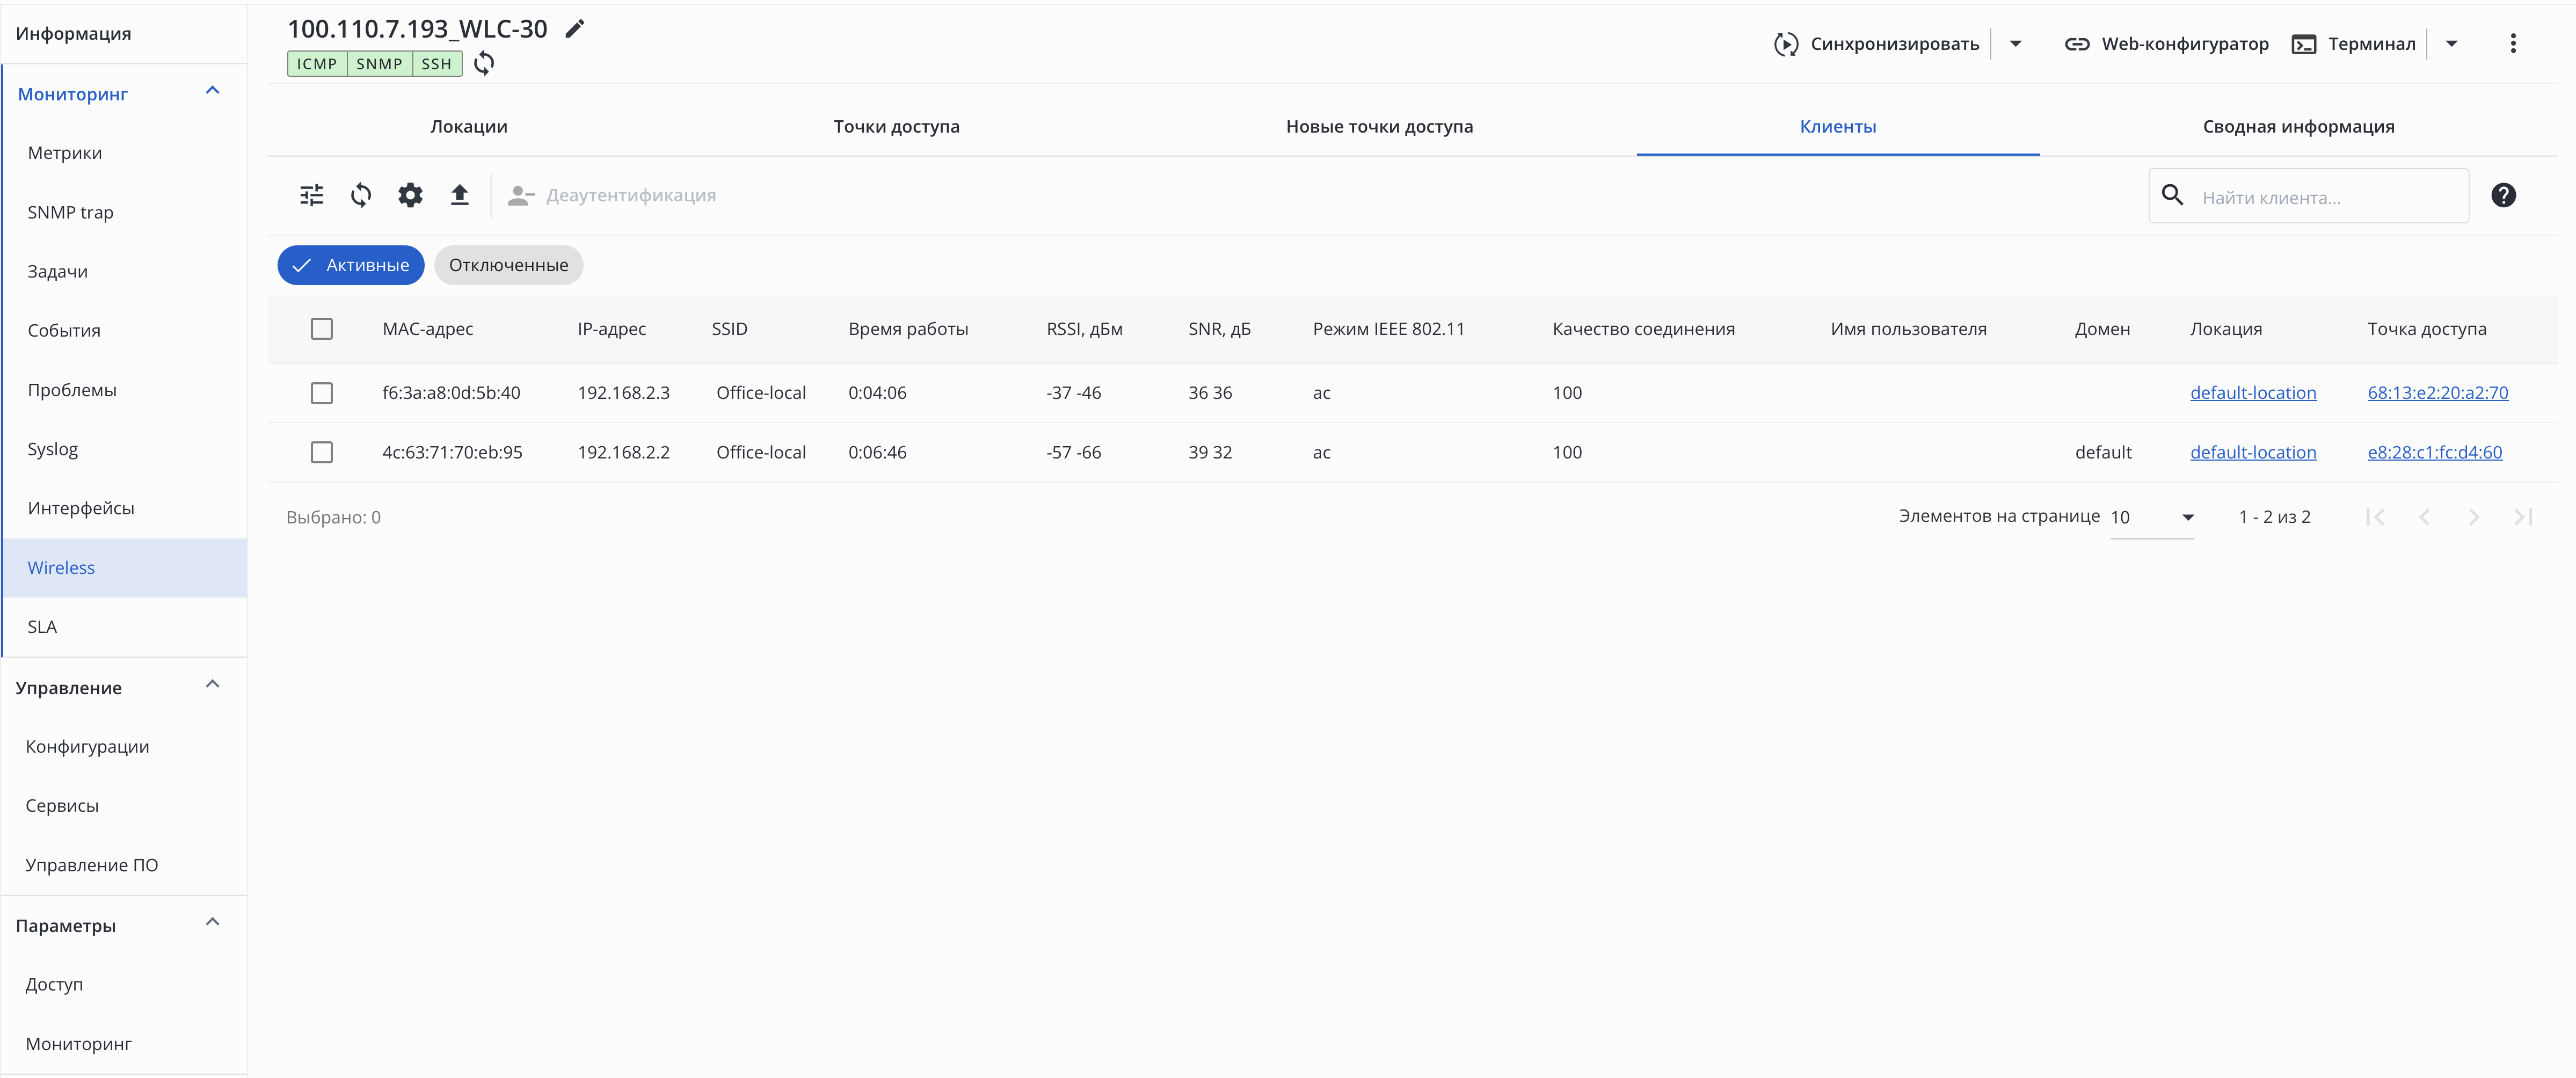Open the table filter settings icon

tap(312, 195)
